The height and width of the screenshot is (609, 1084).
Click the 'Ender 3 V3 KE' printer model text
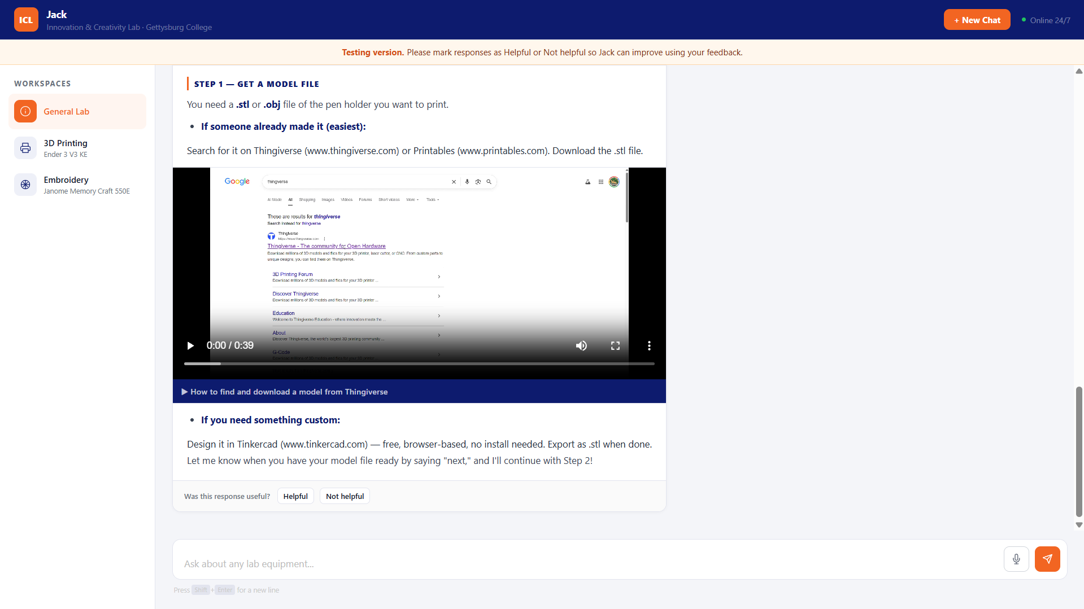pyautogui.click(x=66, y=155)
